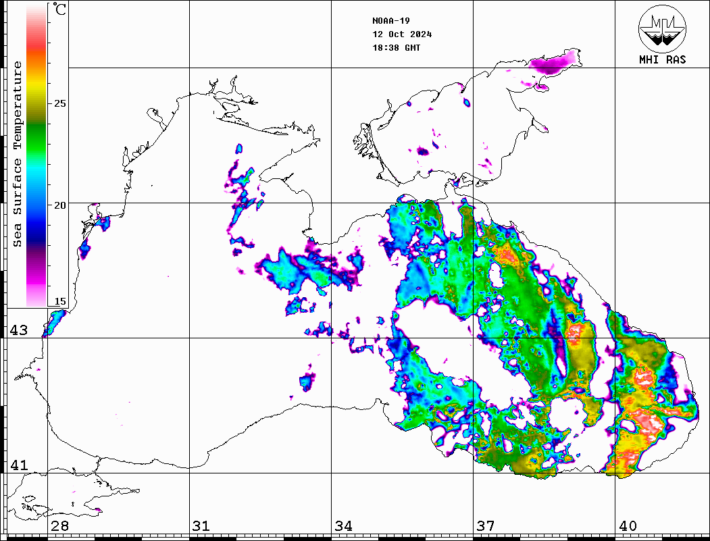Click the '20' tick on temperature scale

[59, 205]
